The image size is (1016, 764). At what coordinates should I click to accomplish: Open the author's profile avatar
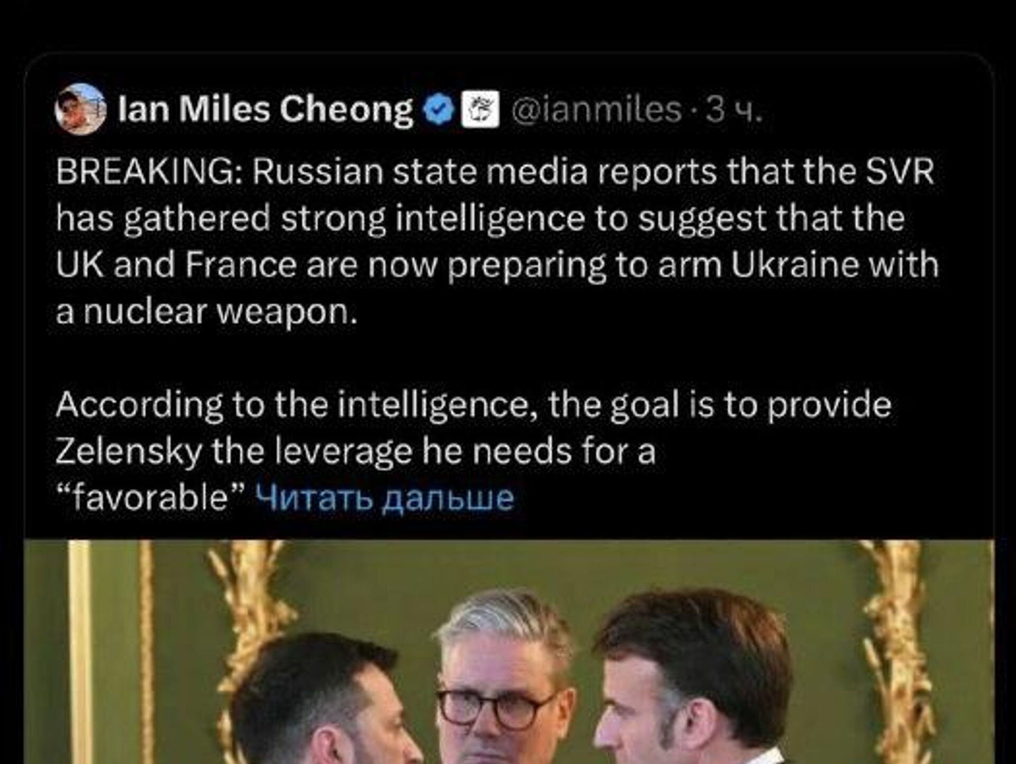point(80,110)
